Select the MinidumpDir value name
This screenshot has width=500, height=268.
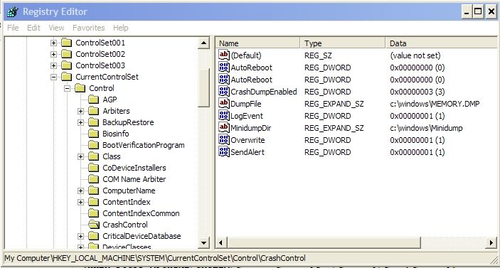point(250,128)
